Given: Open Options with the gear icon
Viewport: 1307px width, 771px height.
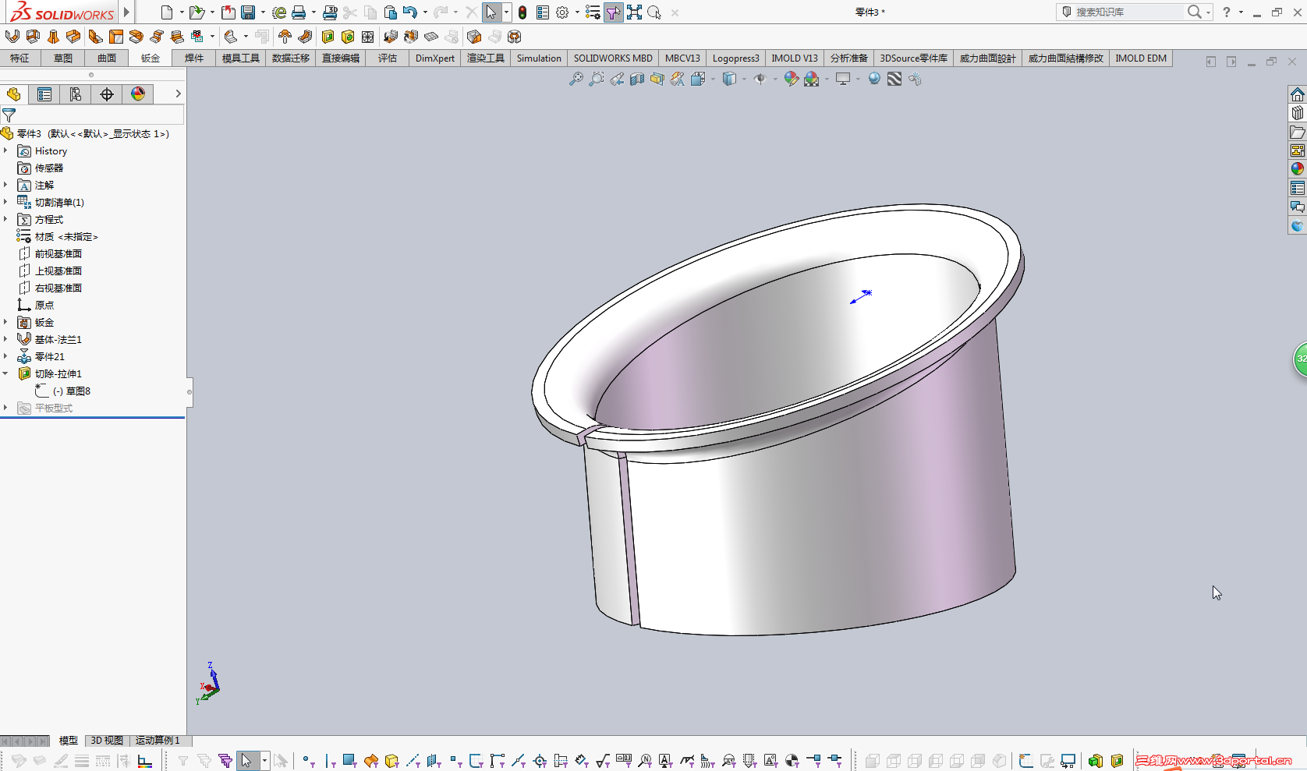Looking at the screenshot, I should pos(562,12).
